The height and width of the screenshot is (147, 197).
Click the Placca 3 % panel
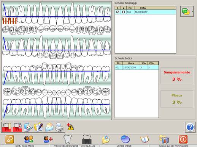177,99
